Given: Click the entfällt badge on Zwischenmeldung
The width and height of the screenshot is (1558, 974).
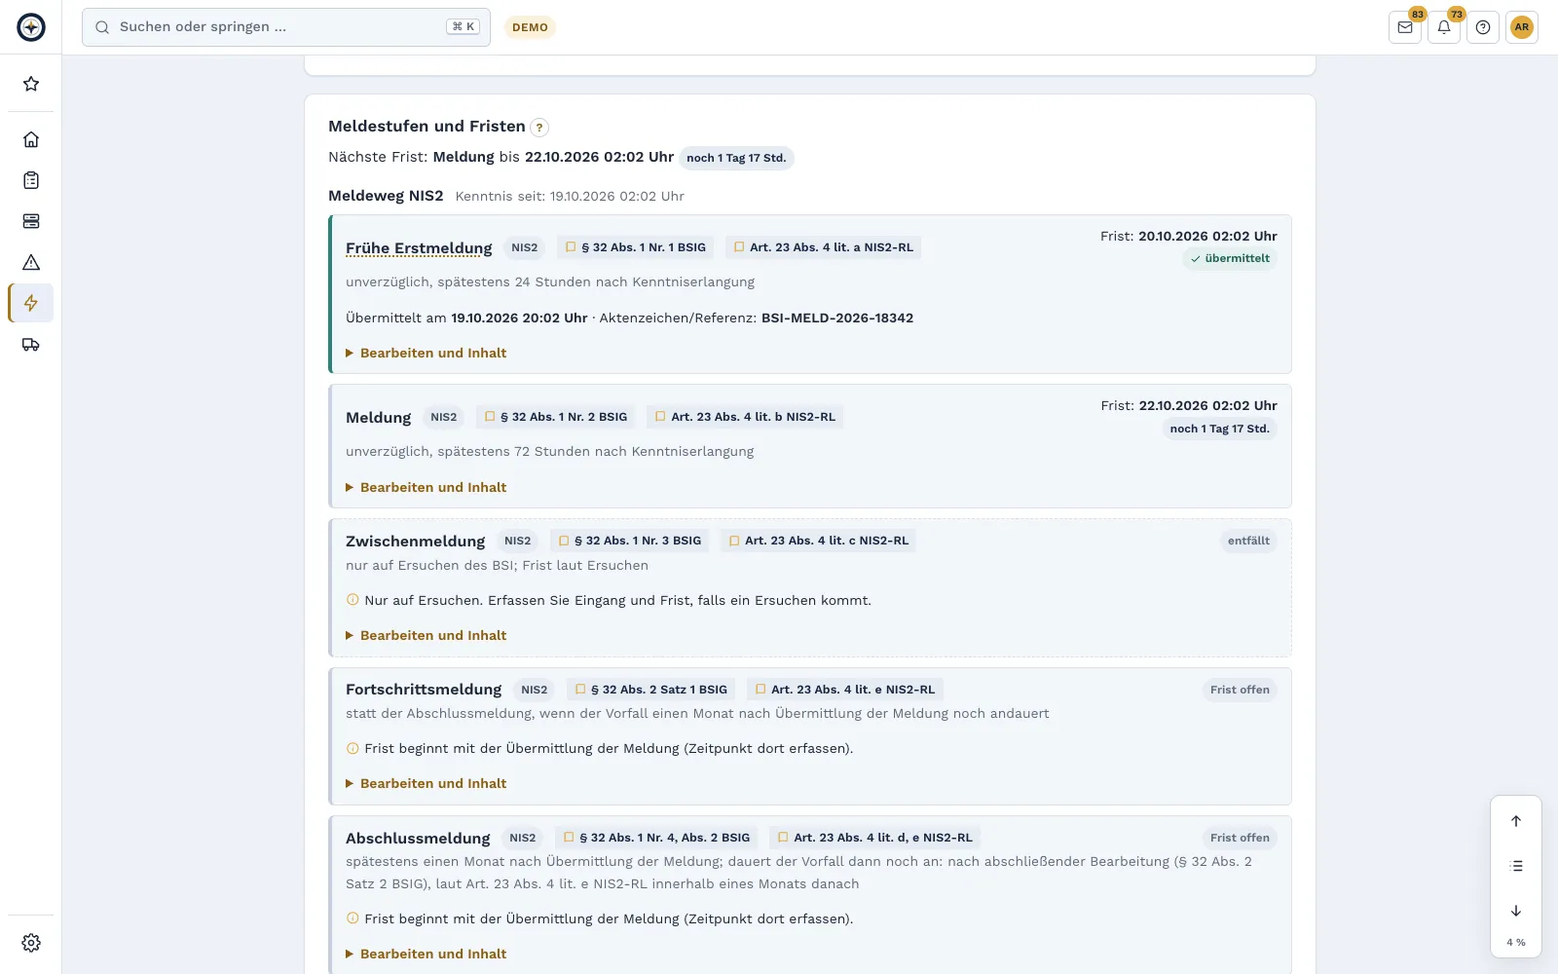Looking at the screenshot, I should click(x=1248, y=541).
